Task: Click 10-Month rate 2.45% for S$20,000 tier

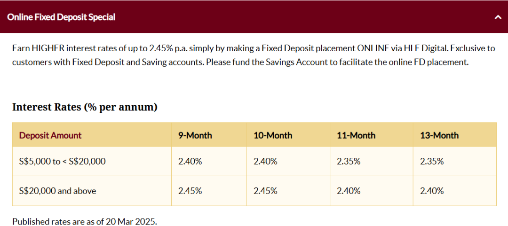Action: click(x=265, y=191)
